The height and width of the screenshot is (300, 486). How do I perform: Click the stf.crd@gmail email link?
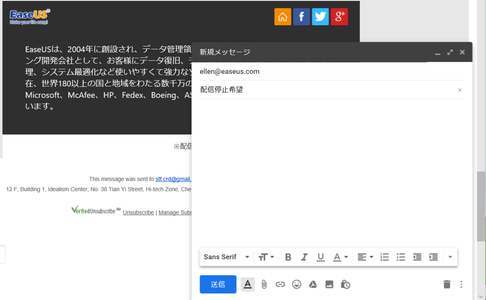[173, 179]
